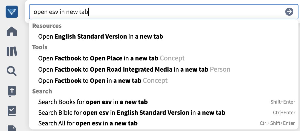Open the Bible icon in sidebar
The height and width of the screenshot is (131, 300).
[x=12, y=91]
